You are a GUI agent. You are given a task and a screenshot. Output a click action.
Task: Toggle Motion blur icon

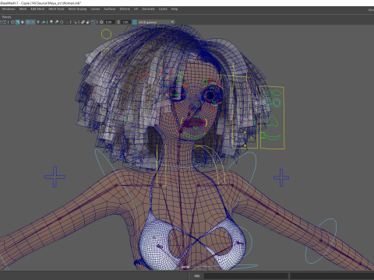[57, 23]
